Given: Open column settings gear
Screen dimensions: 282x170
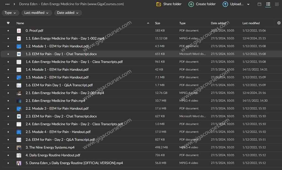Looking at the screenshot, I should coord(279,23).
